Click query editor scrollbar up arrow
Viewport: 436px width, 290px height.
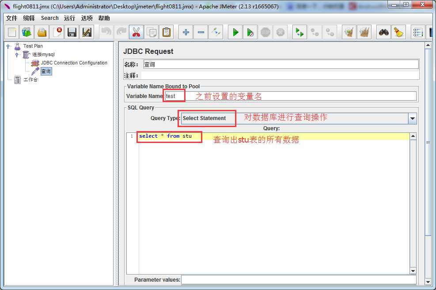(413, 136)
